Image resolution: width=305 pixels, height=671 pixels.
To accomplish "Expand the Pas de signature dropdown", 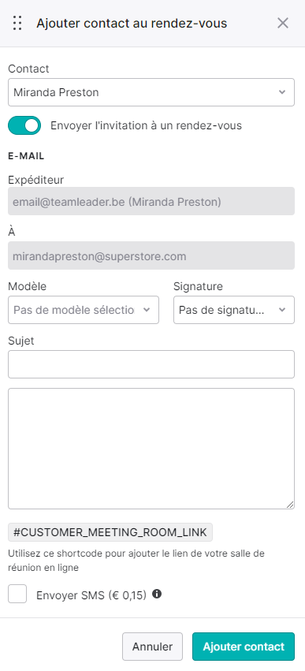I will coord(234,310).
